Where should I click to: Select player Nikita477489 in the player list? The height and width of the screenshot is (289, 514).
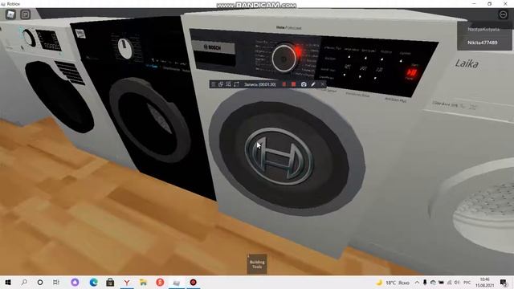point(482,43)
